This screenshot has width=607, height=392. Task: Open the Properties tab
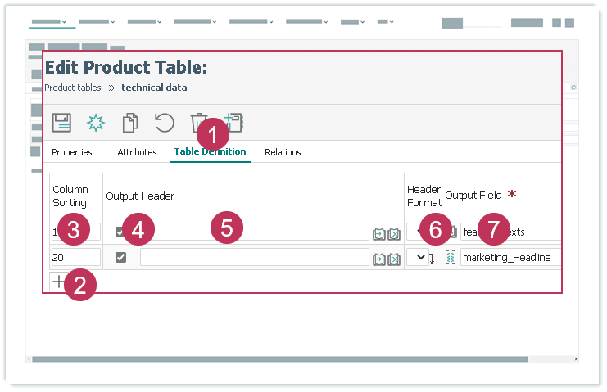click(x=72, y=152)
